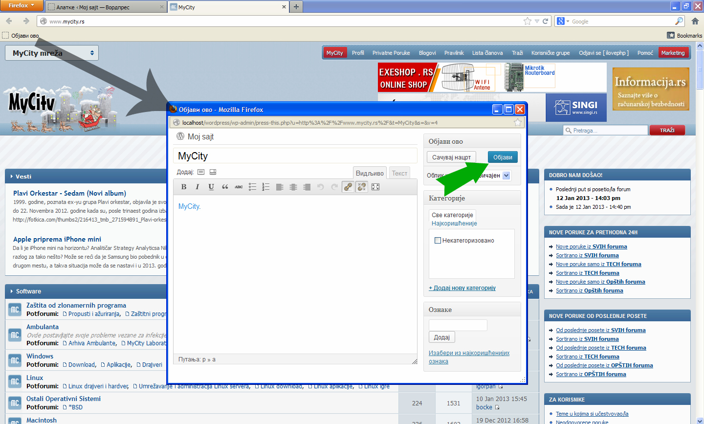Apply bold formatting in the post editor
This screenshot has height=424, width=704.
(x=184, y=187)
